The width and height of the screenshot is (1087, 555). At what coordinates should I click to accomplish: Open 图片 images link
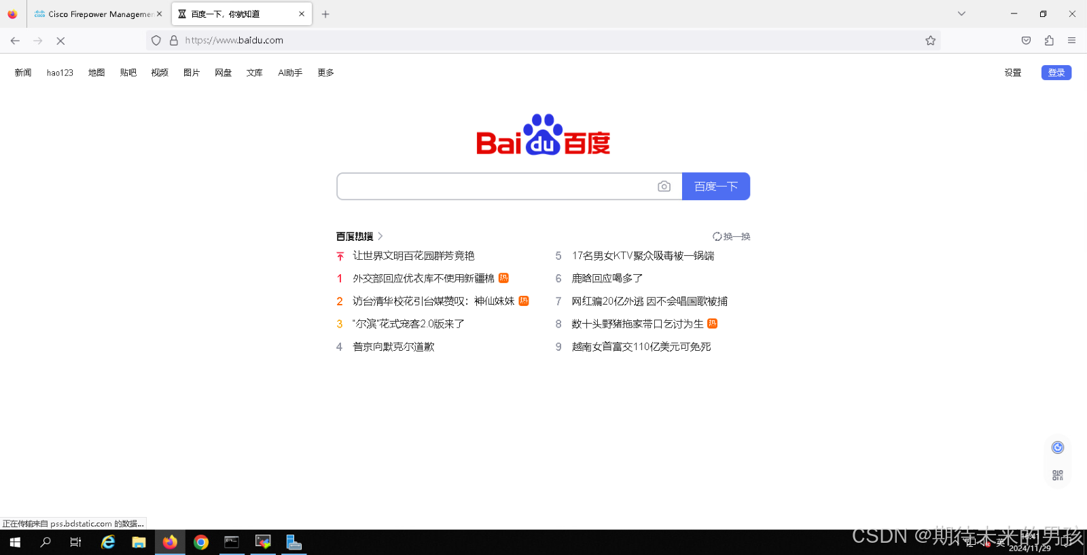tap(192, 73)
